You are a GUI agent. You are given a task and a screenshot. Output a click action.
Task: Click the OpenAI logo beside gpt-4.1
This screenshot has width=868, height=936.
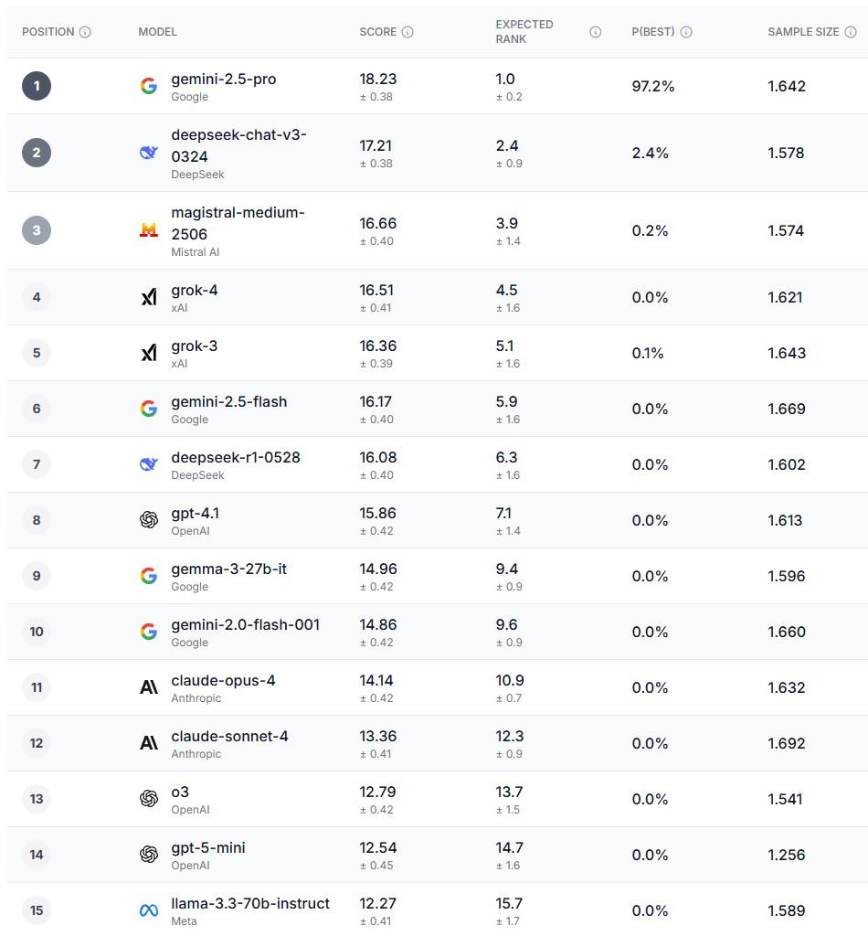click(x=149, y=520)
